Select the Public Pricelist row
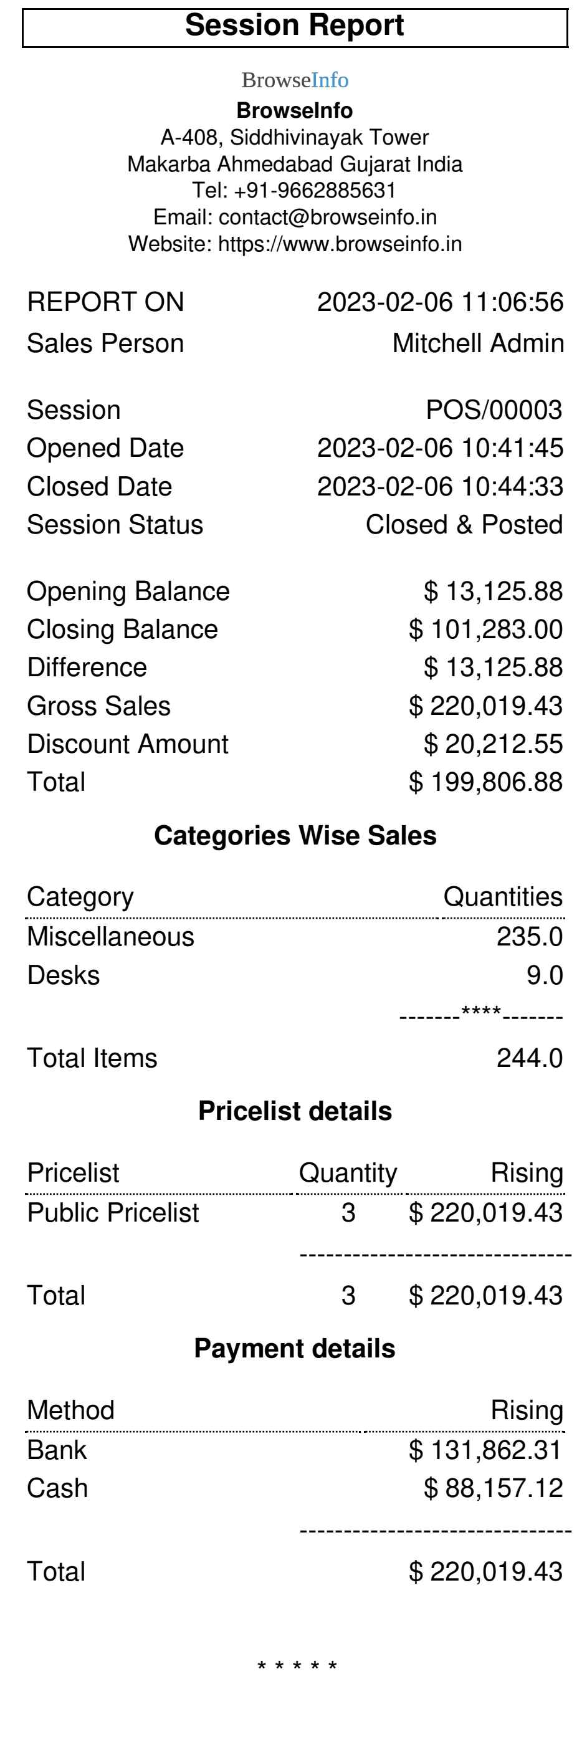Viewport: 587px width, 1742px height. (x=295, y=1213)
